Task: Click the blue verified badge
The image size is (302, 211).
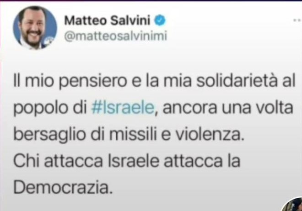Action: (160, 21)
